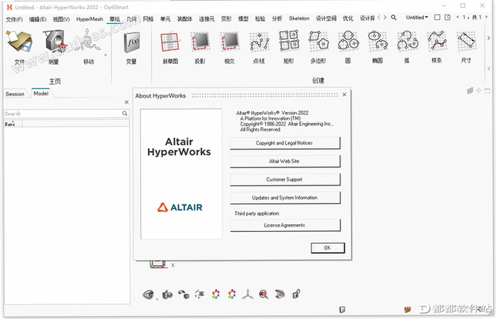Activate the 移动 move tool
The width and height of the screenshot is (496, 319).
[x=89, y=47]
